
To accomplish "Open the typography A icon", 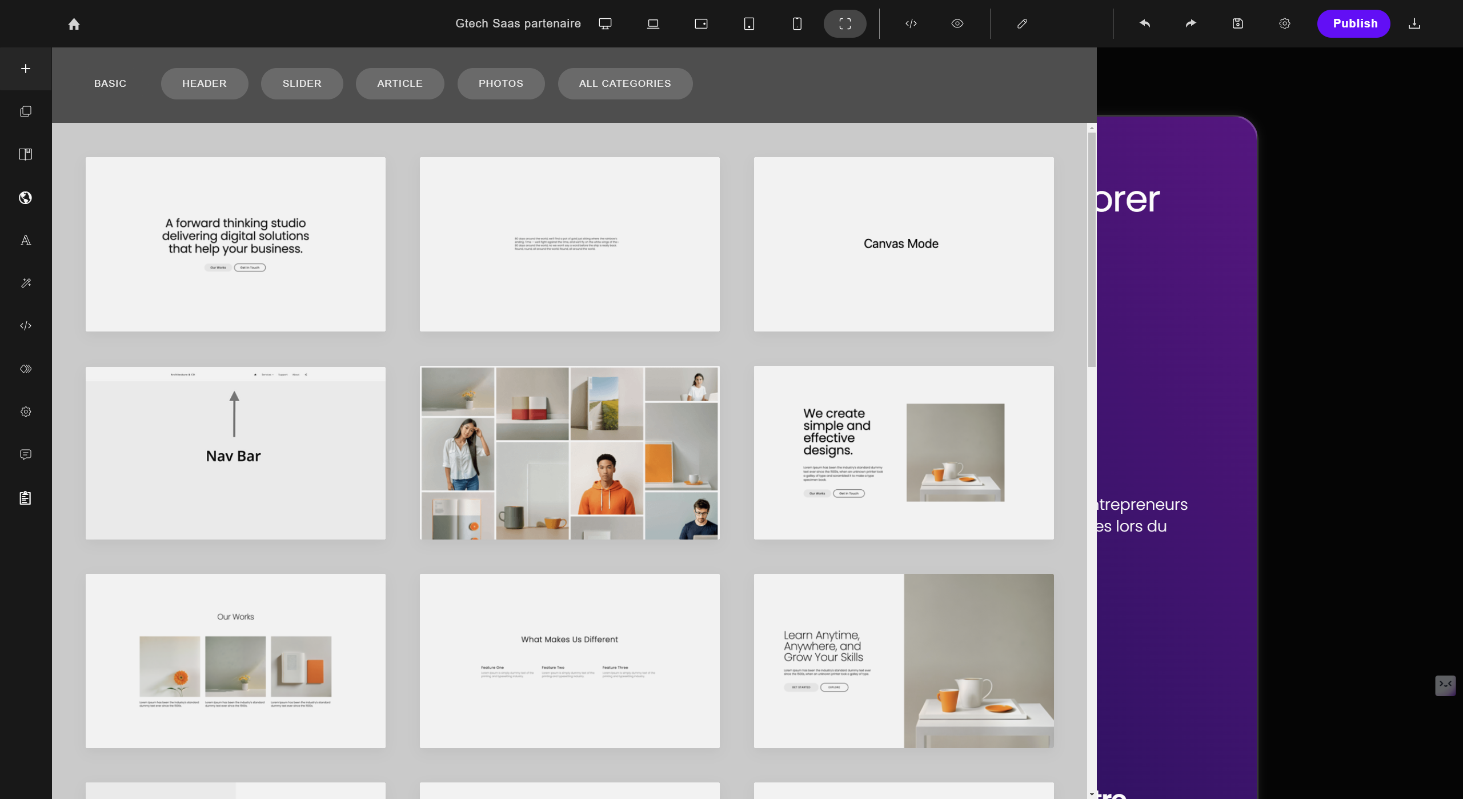I will point(26,240).
